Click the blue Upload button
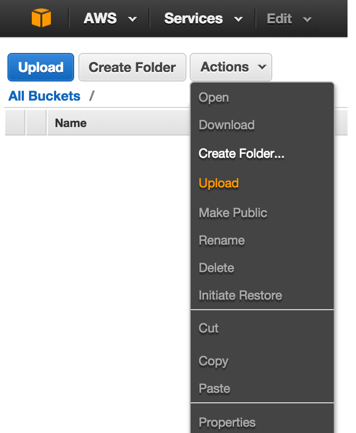356x433 pixels. coord(41,67)
